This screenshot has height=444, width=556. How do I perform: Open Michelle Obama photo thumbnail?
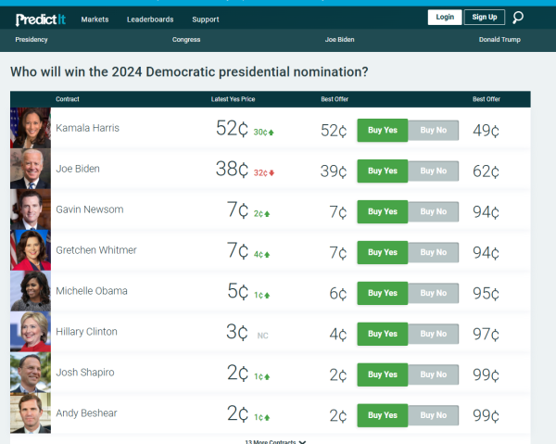(31, 291)
